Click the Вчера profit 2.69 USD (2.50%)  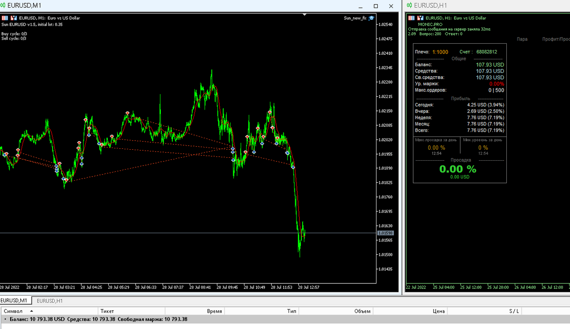pyautogui.click(x=486, y=111)
